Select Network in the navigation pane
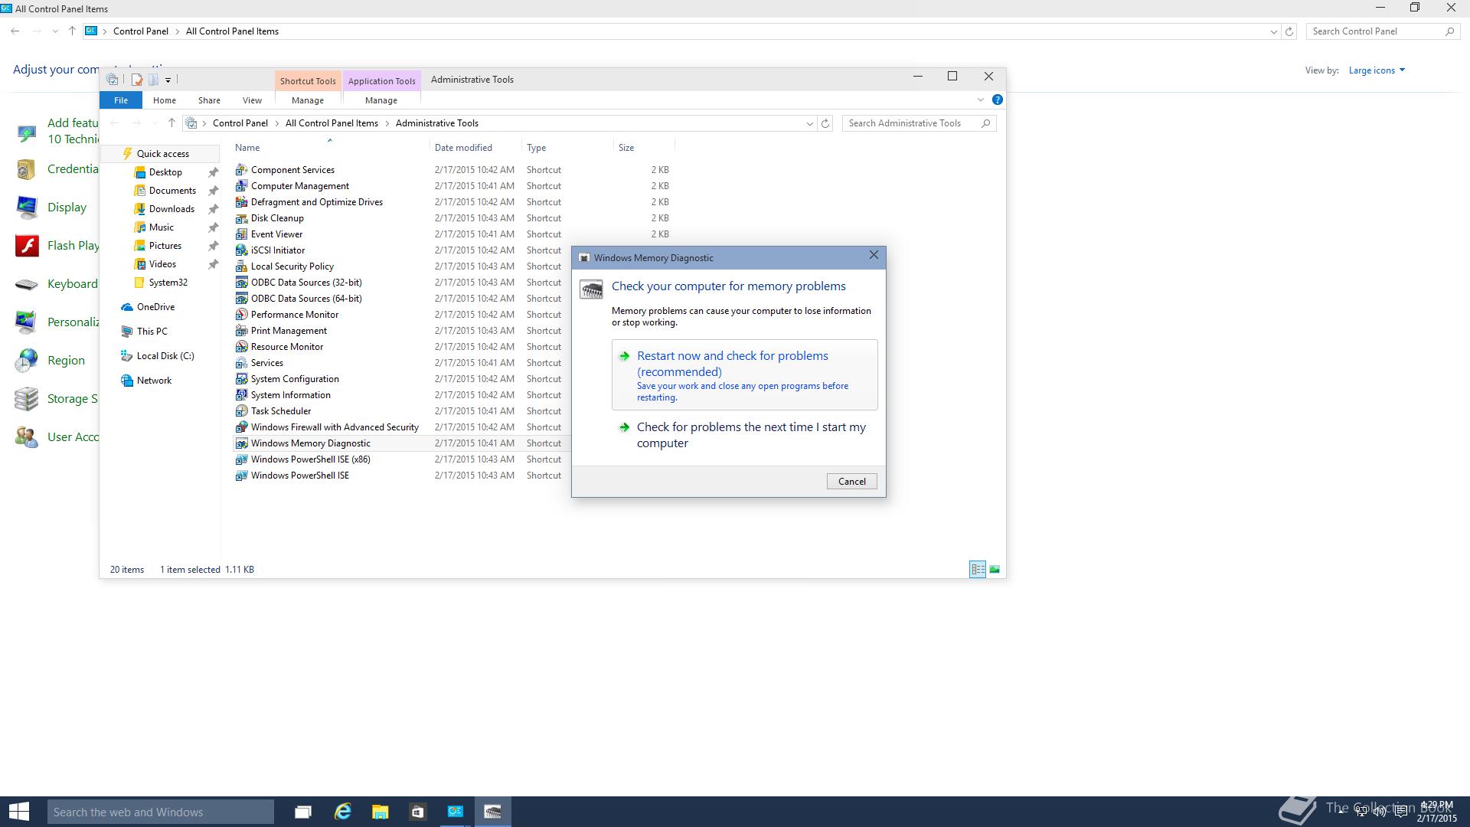Viewport: 1470px width, 827px height. [154, 381]
